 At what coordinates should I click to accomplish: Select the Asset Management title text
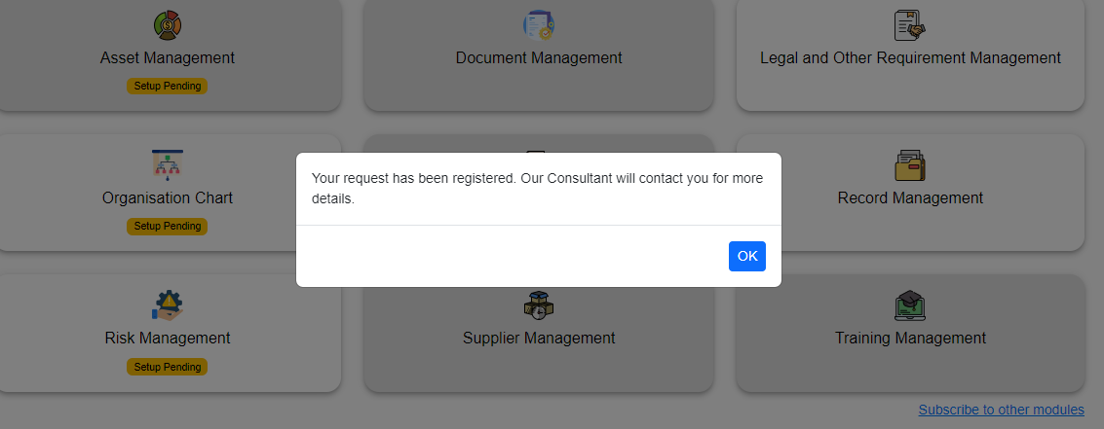click(x=168, y=57)
